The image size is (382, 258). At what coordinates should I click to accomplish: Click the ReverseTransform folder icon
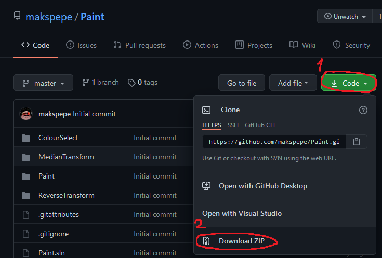(x=26, y=196)
